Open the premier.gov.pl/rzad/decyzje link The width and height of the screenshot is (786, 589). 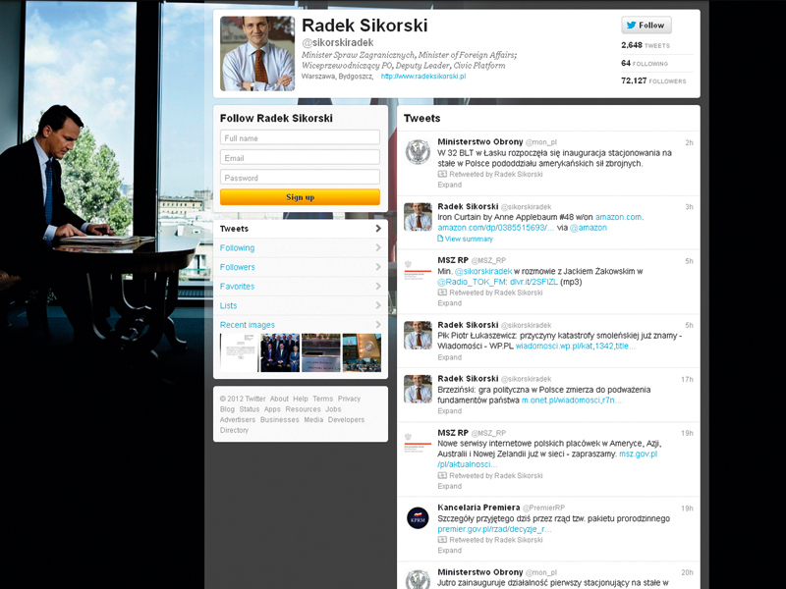coord(494,529)
